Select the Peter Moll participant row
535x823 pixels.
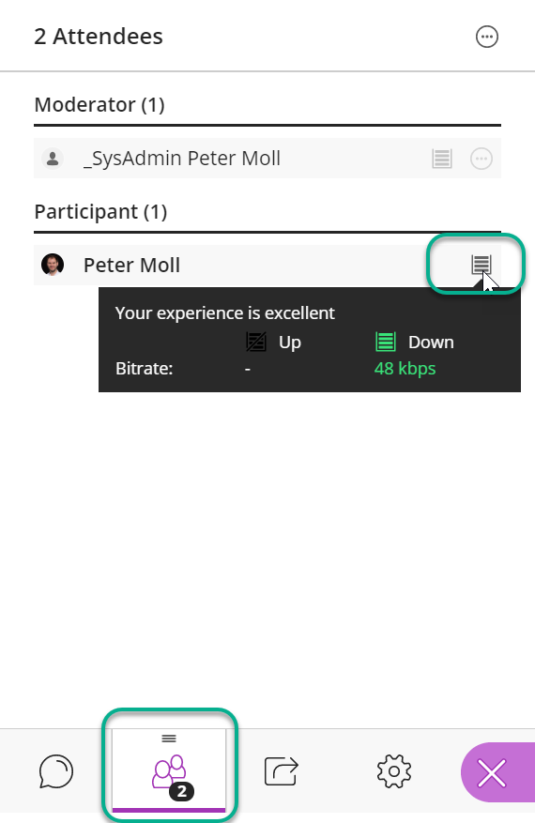267,265
